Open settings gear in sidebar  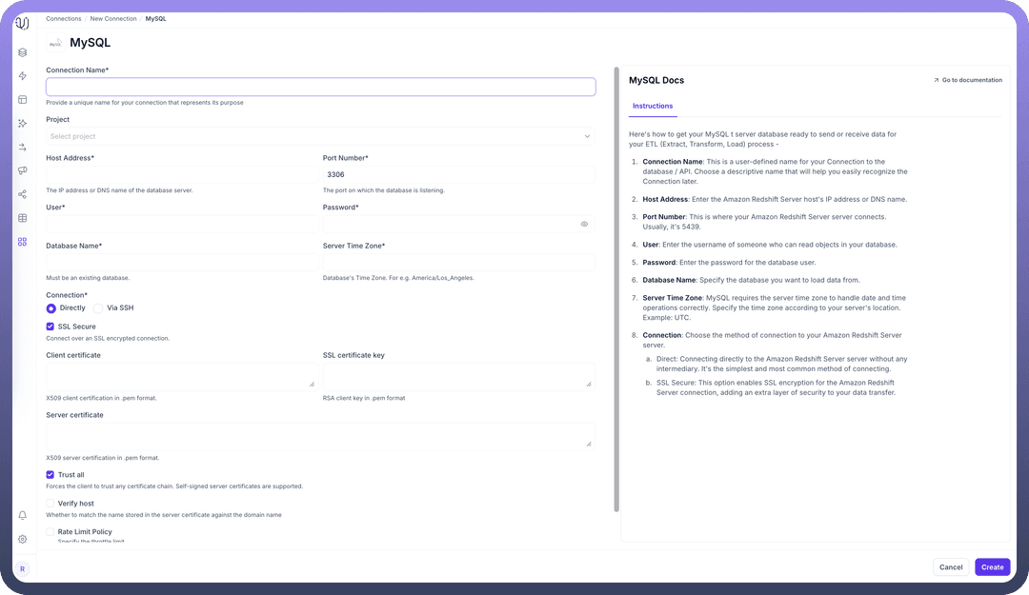(22, 539)
